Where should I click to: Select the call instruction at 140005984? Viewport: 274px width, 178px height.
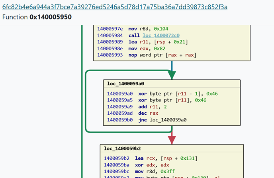tap(138, 35)
